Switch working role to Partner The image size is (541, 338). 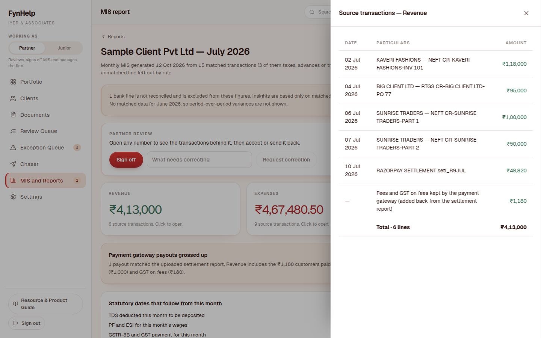tap(27, 48)
